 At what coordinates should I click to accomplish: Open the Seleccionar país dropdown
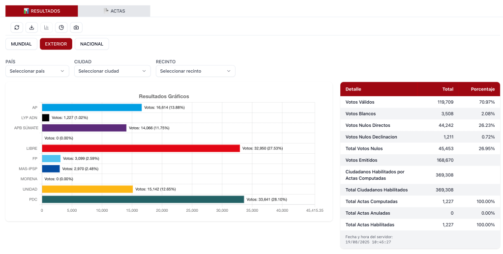tap(37, 71)
